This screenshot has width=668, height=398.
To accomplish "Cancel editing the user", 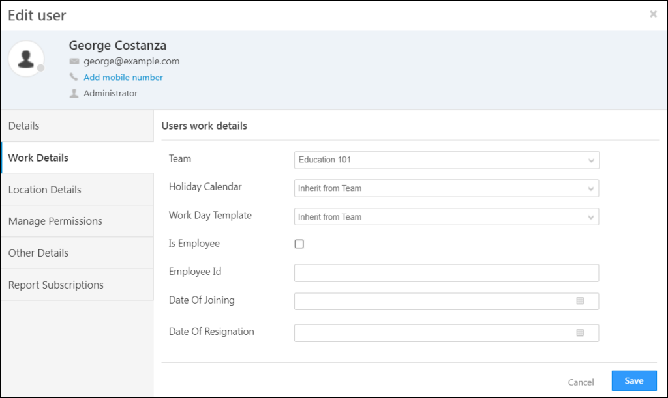I will (x=581, y=382).
